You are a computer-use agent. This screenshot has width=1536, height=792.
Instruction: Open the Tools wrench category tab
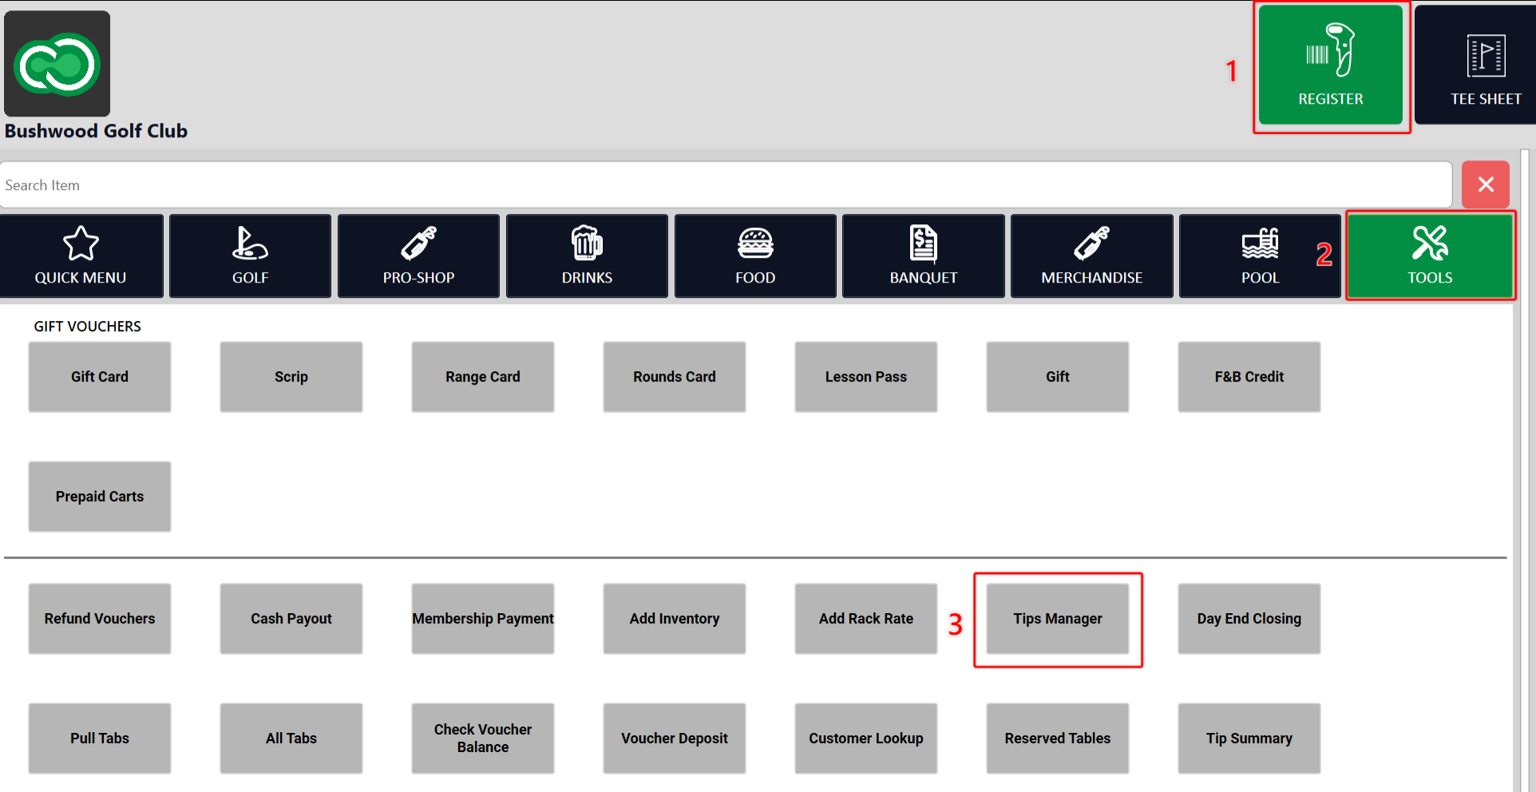1430,256
